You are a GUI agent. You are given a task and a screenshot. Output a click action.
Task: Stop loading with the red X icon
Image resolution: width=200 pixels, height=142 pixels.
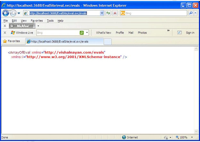pyautogui.click(x=115, y=13)
